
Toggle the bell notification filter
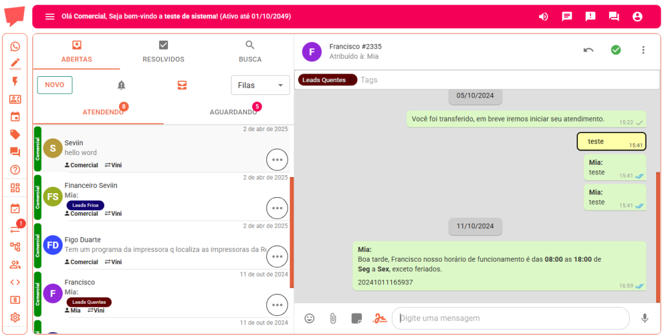click(121, 85)
